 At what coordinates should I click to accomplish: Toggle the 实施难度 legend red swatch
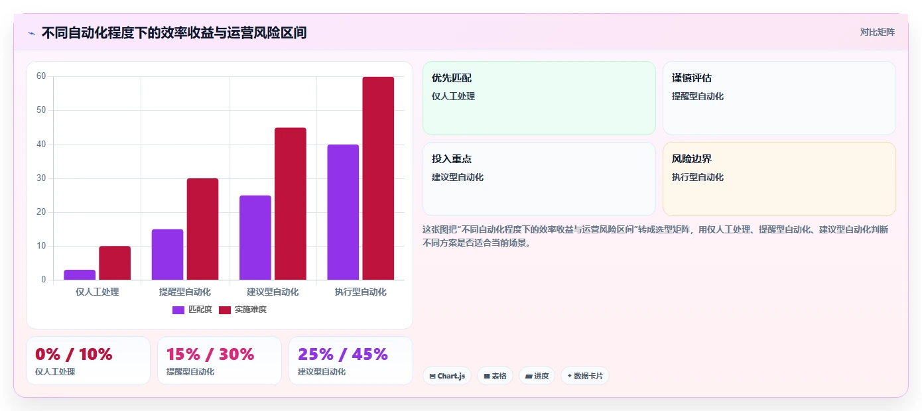[225, 310]
